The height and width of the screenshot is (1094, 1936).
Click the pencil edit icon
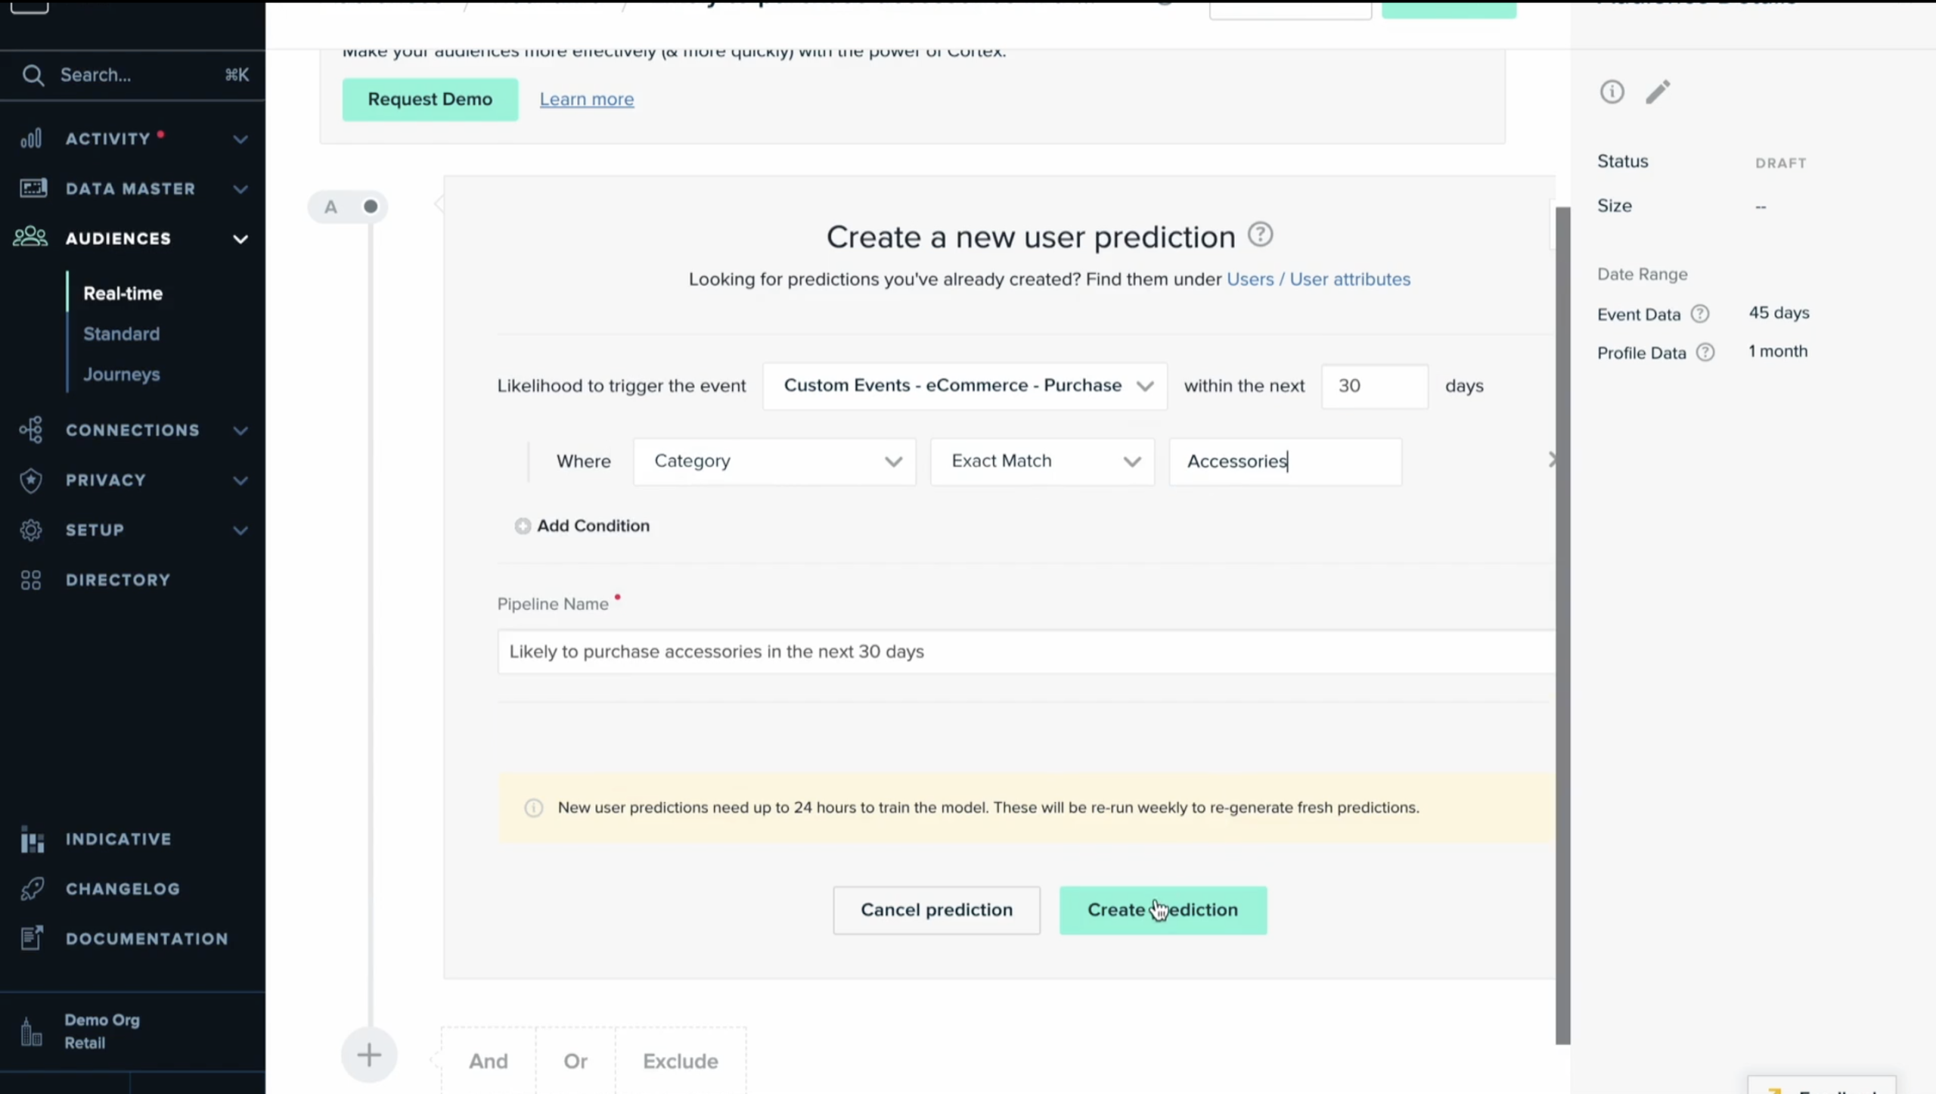[1658, 92]
